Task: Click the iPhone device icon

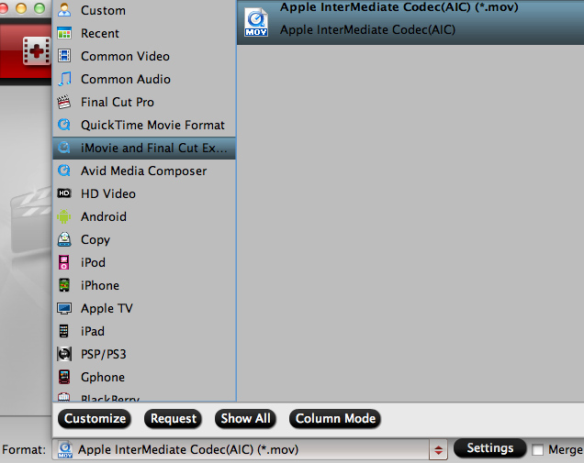Action: point(64,286)
